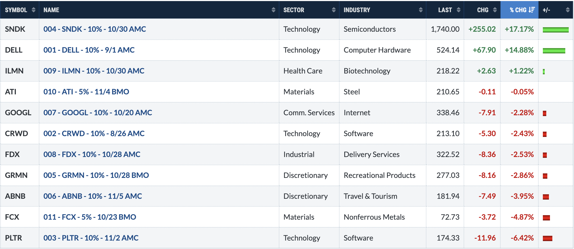Sort by the +/- column arrows

568,10
